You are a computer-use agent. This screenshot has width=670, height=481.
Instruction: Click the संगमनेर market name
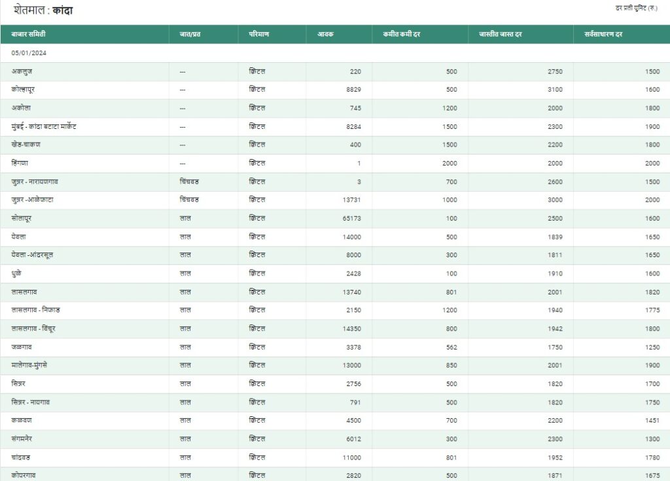pos(25,438)
